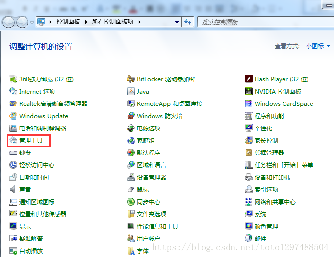Click the 家长控制 icon
Viewport: 334px width, 257px height.
point(248,141)
